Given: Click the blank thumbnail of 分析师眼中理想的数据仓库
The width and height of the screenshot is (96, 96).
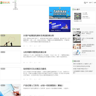Looking at the screenshot, I should pos(10,57).
